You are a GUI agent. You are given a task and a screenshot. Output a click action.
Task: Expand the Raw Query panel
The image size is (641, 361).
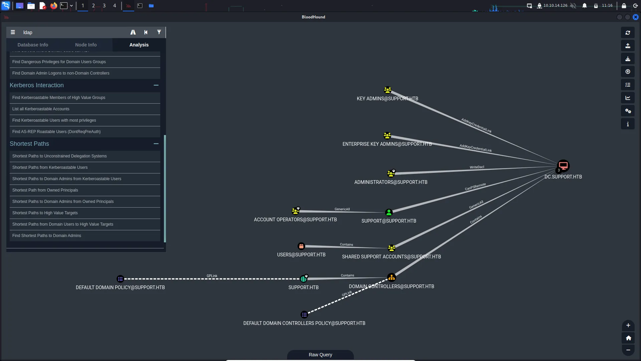[320, 355]
